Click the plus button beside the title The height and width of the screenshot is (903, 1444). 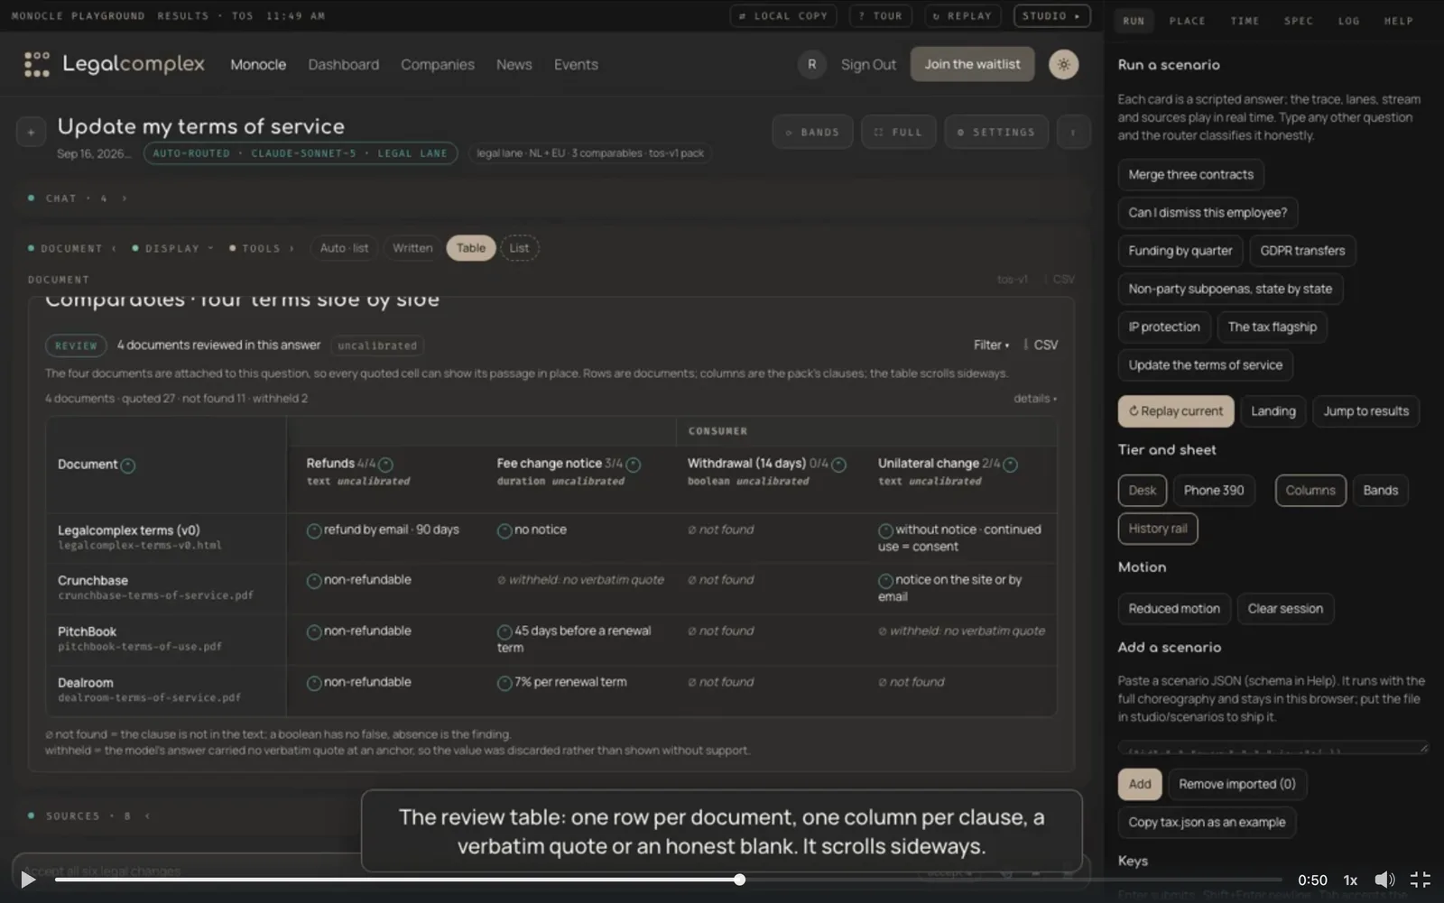[x=31, y=132]
